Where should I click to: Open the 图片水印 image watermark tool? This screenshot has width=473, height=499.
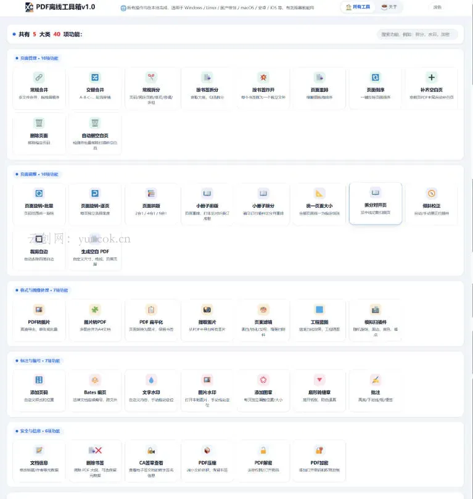[207, 391]
